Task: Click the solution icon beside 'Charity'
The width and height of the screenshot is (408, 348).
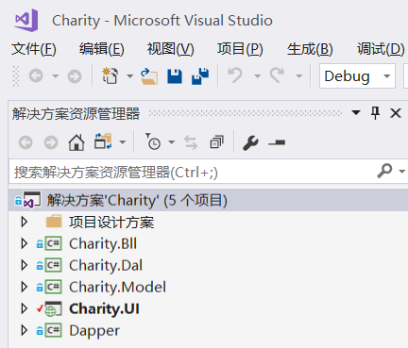Action: (x=31, y=200)
